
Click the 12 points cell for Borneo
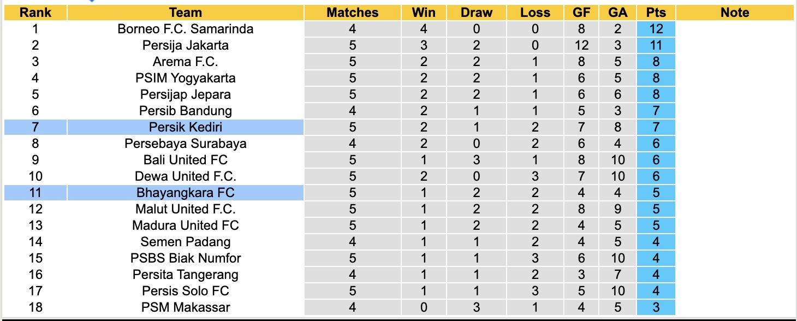click(x=656, y=29)
